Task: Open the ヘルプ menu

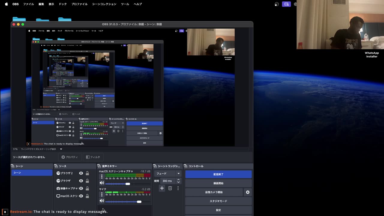Action: (138, 4)
